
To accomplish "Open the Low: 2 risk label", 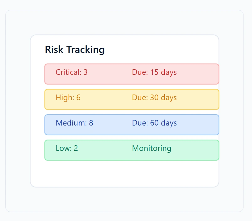I will 67,148.
